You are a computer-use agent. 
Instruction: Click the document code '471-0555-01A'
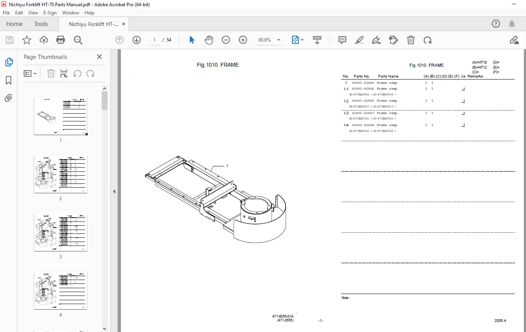[283, 317]
